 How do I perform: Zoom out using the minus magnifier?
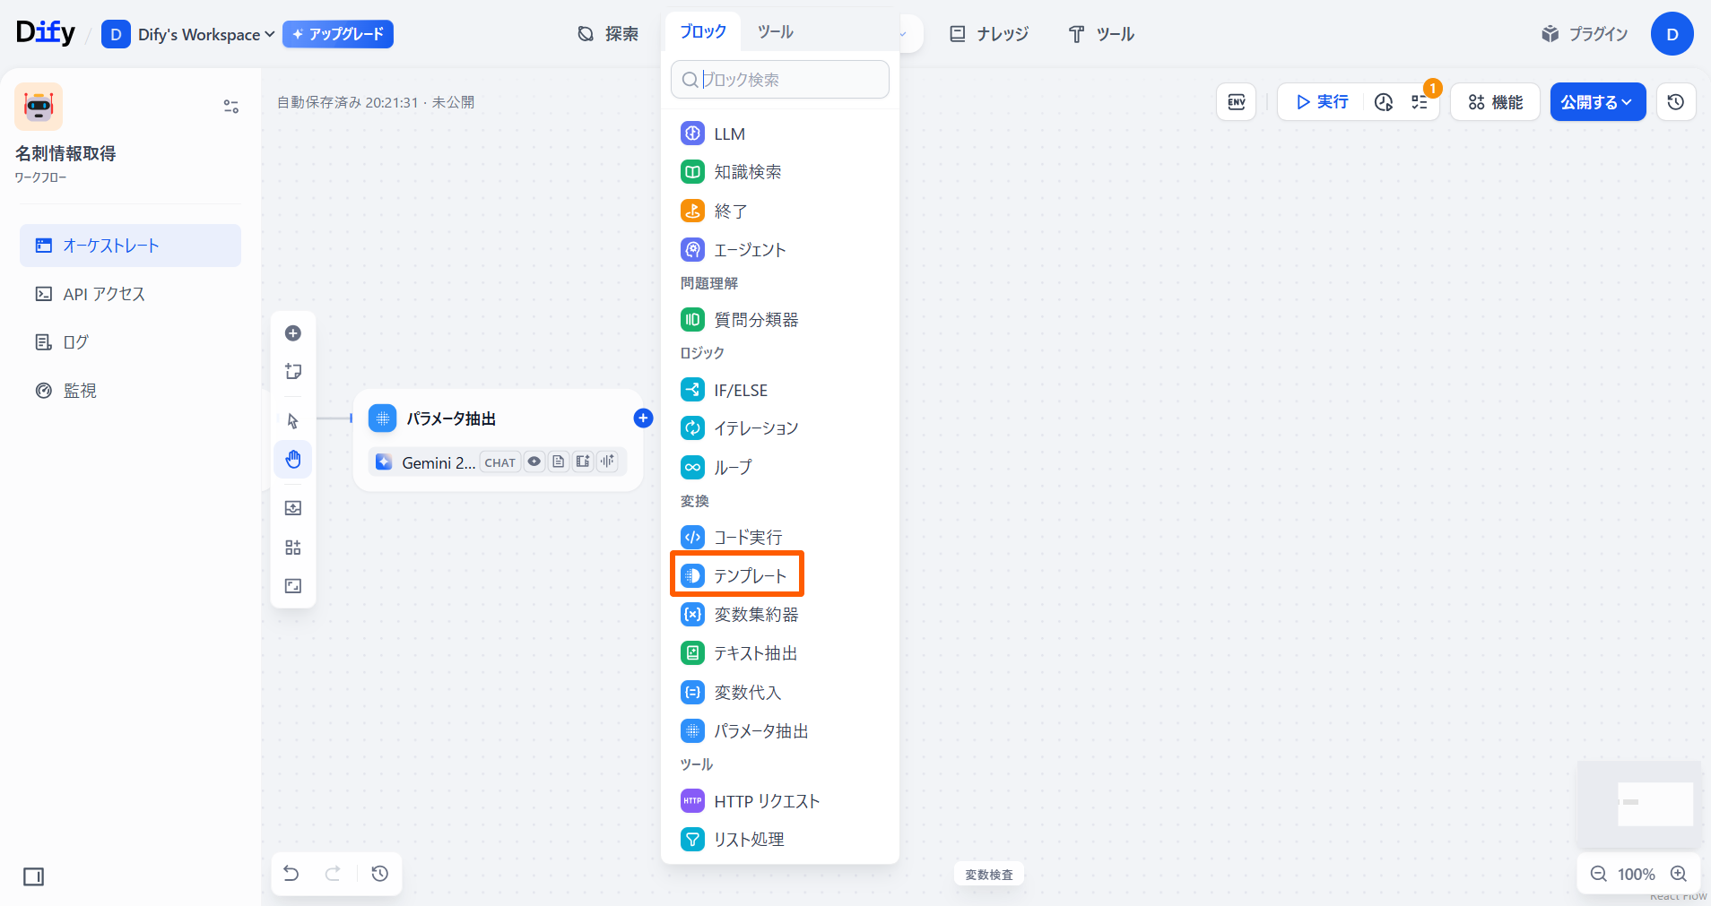tap(1598, 874)
